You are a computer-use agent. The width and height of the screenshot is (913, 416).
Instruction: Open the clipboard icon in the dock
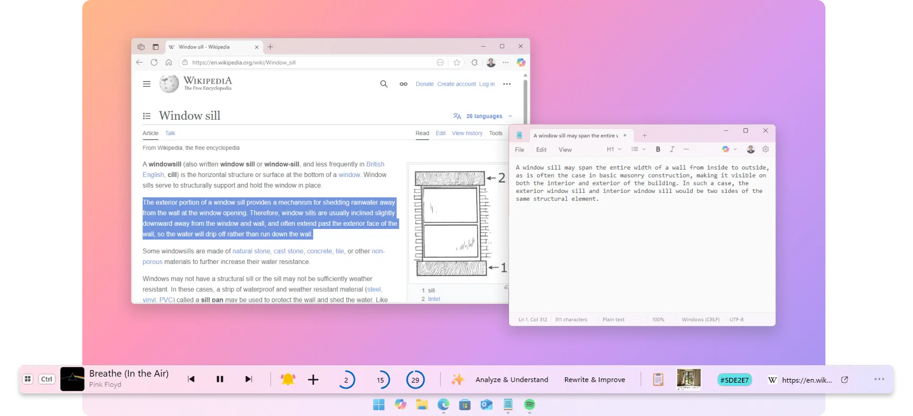point(658,379)
